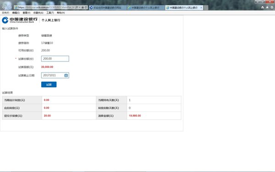Click the address bar search magnifier icon

tap(77, 7)
